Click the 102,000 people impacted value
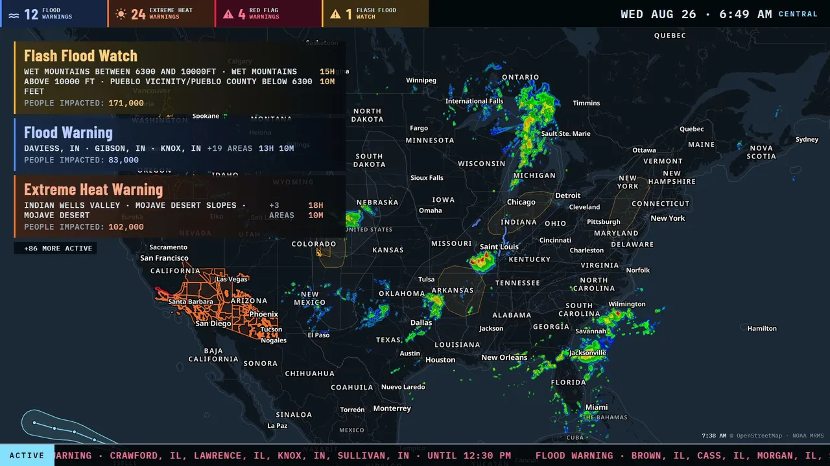The height and width of the screenshot is (466, 830). (126, 227)
